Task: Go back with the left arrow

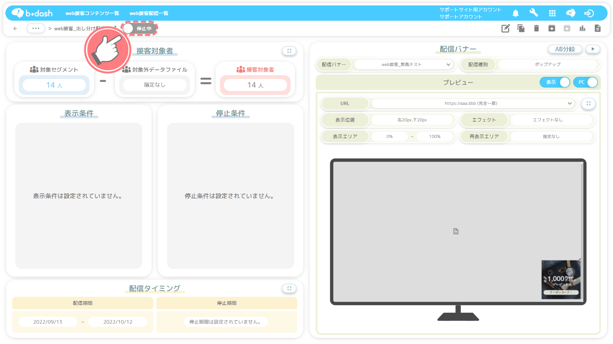Action: point(15,28)
